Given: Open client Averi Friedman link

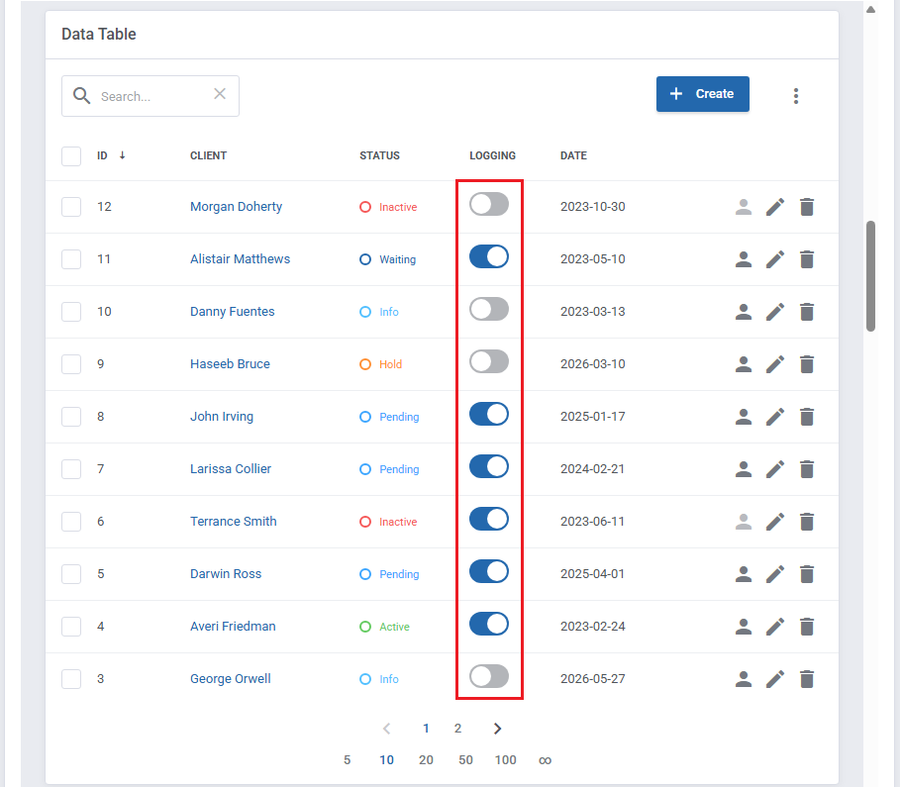Looking at the screenshot, I should click(233, 627).
